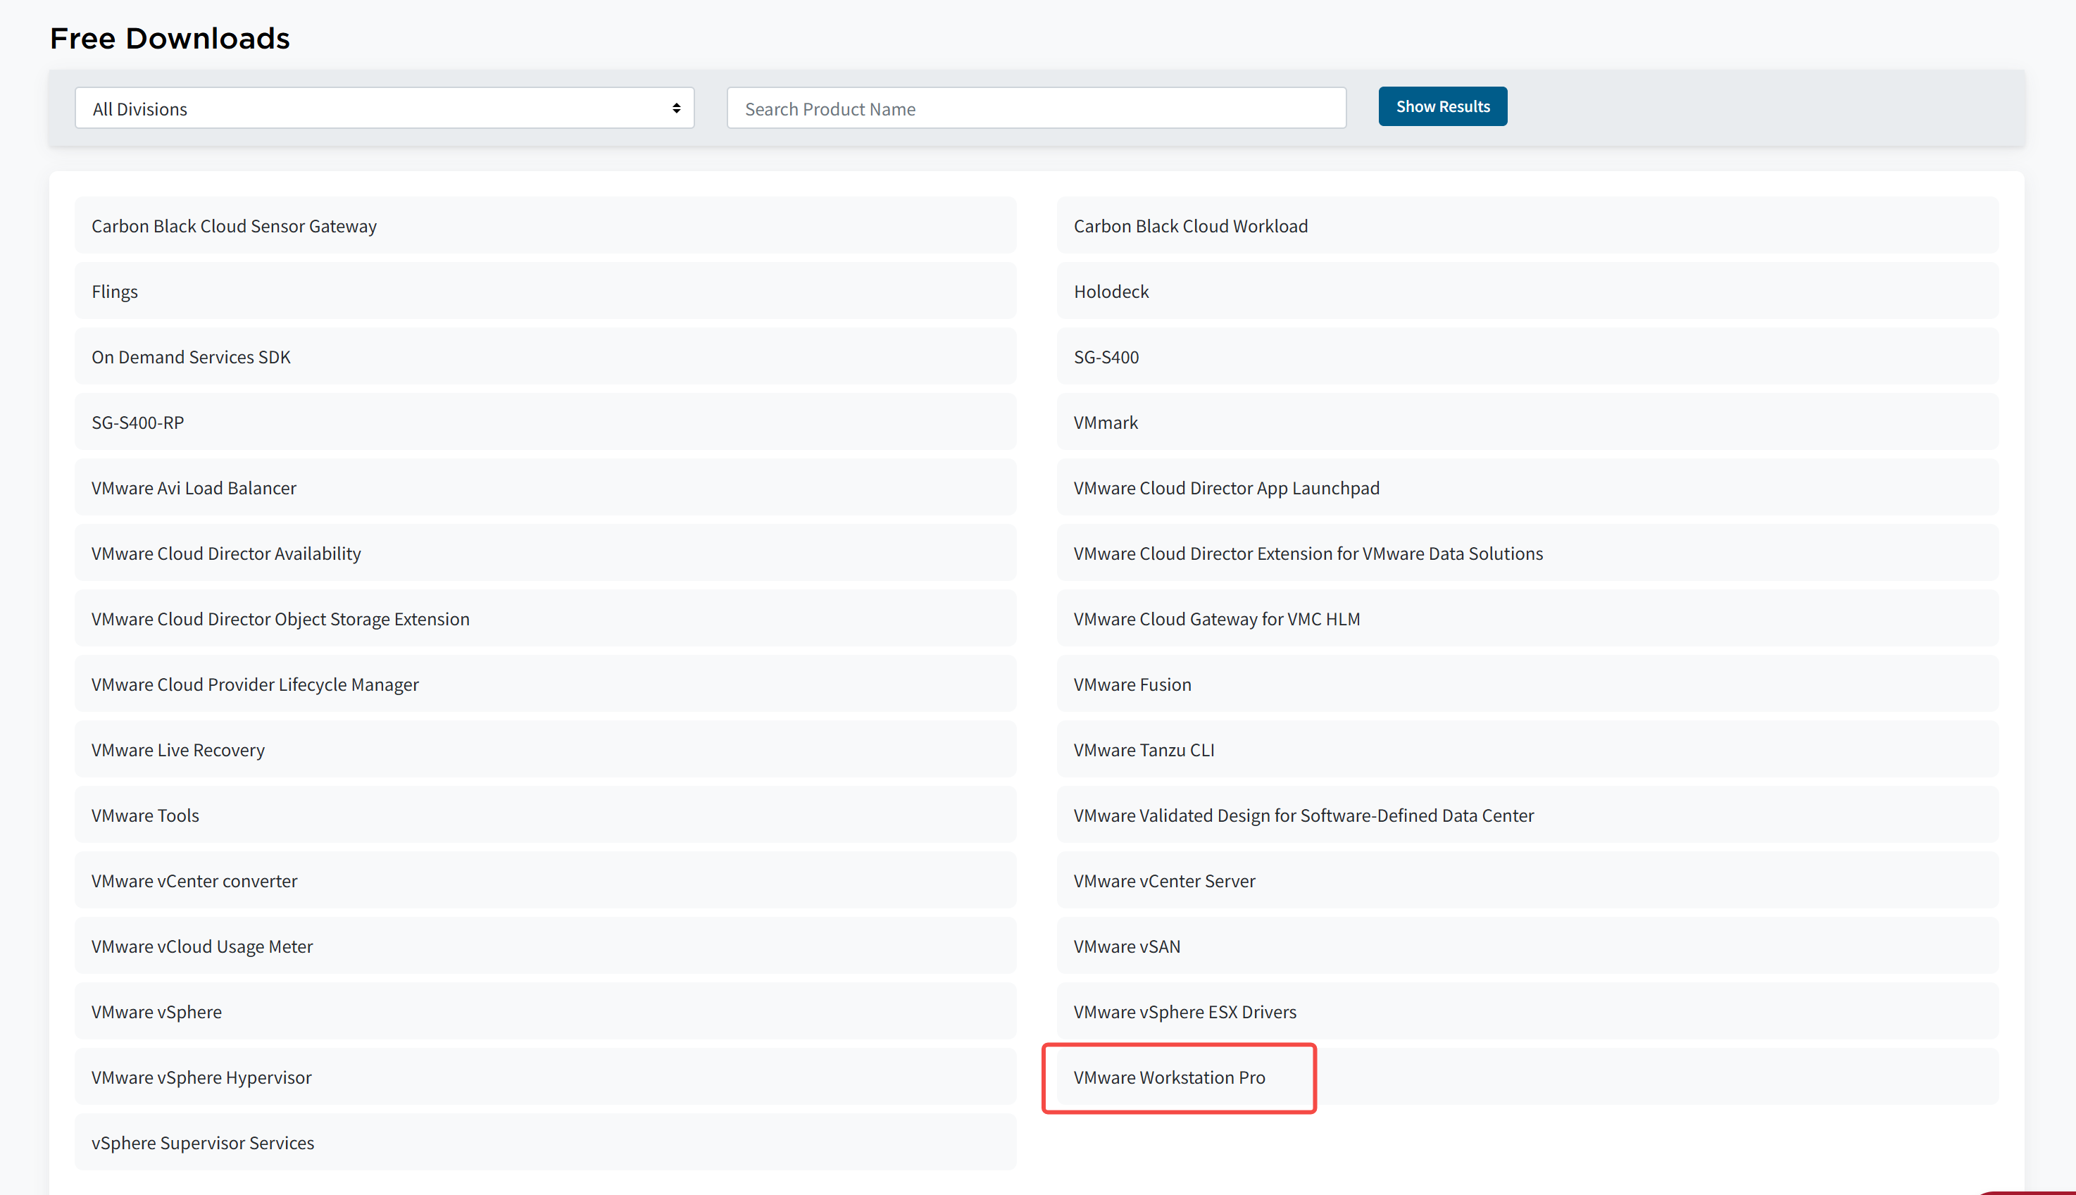Select VMware Fusion
2076x1195 pixels.
(x=1527, y=684)
